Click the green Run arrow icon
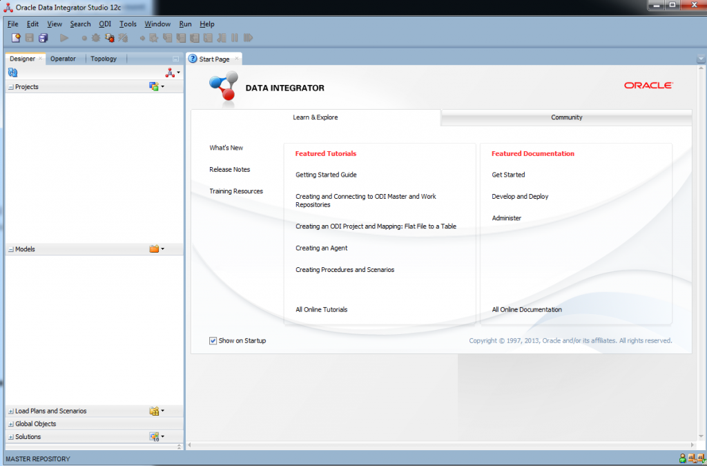 [64, 38]
